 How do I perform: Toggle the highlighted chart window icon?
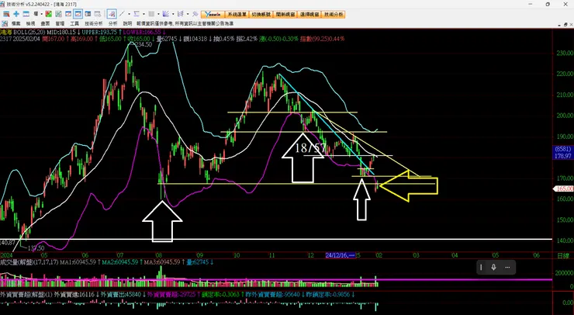[78, 14]
